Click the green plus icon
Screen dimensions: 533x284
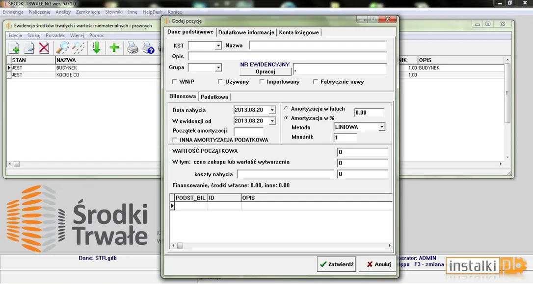(x=114, y=47)
